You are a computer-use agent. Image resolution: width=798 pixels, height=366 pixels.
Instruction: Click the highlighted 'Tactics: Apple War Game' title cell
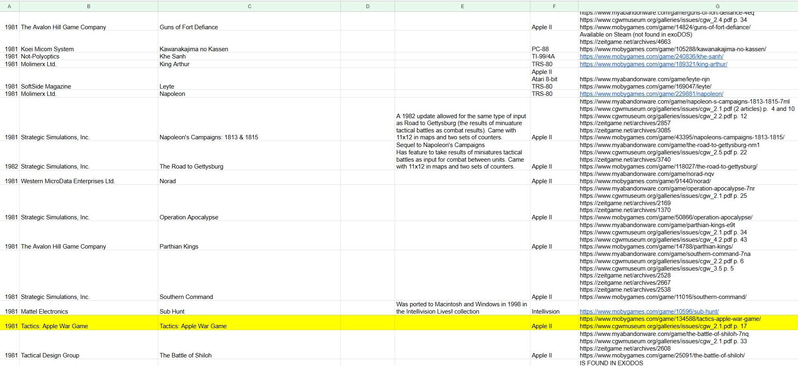193,326
